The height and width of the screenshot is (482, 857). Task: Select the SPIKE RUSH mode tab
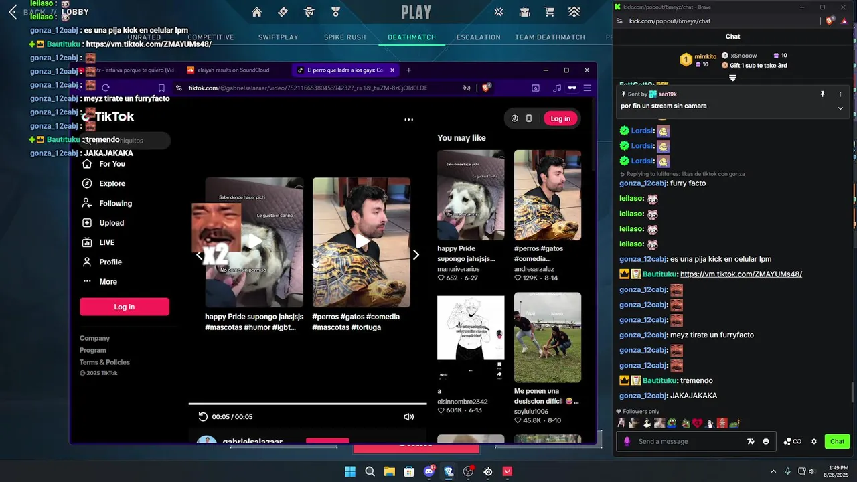click(x=345, y=37)
